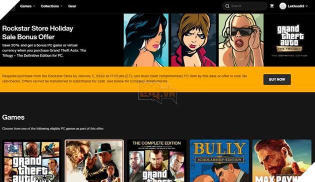Select the Max Payne 3 cover
Image resolution: width=315 pixels, height=182 pixels.
tap(282, 161)
